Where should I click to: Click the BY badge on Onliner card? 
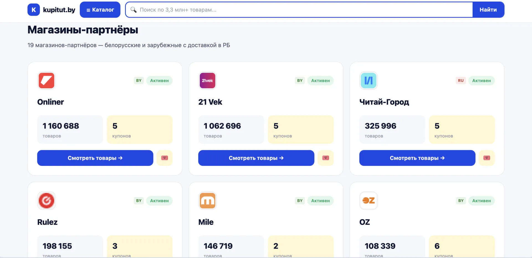click(139, 80)
